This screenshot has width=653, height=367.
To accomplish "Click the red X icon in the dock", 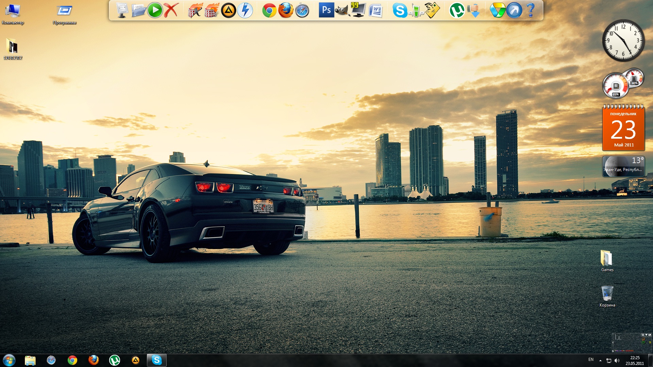I will [171, 10].
